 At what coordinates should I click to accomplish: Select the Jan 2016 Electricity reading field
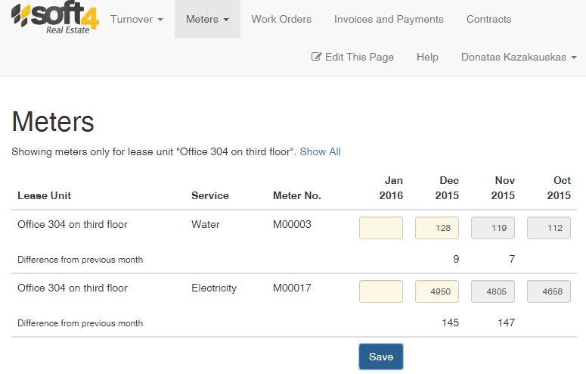point(381,291)
